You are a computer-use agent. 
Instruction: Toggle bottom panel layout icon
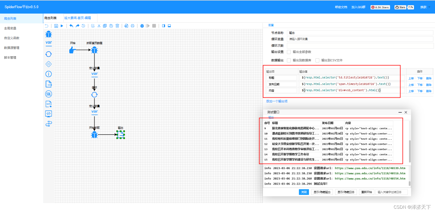pyautogui.click(x=169, y=26)
